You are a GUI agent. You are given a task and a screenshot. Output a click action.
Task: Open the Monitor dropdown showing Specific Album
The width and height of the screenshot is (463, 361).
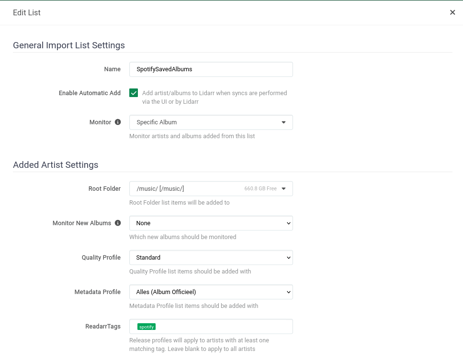click(211, 122)
